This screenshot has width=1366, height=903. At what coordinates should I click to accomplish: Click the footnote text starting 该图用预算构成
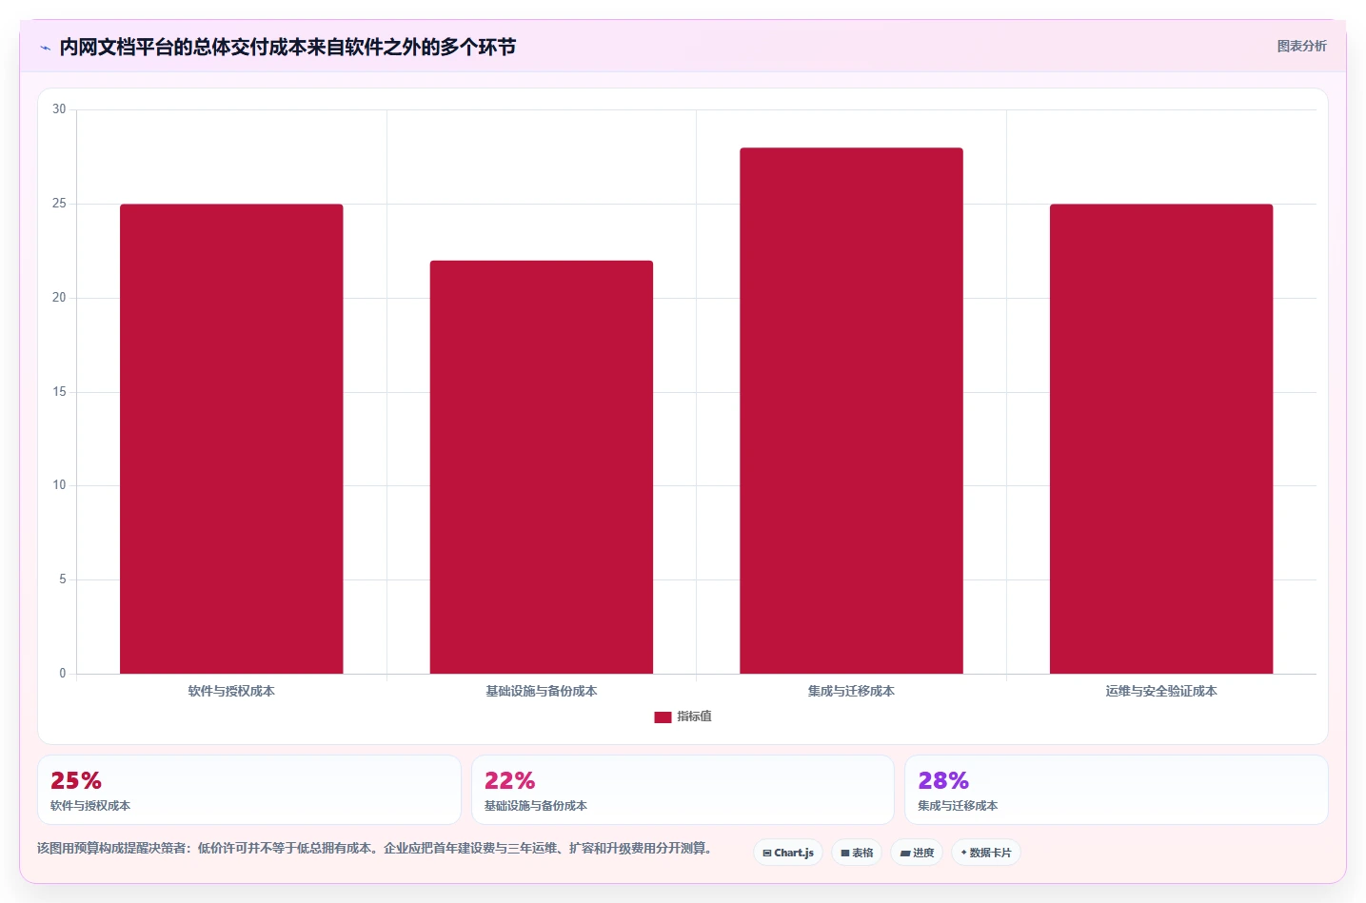click(x=374, y=848)
